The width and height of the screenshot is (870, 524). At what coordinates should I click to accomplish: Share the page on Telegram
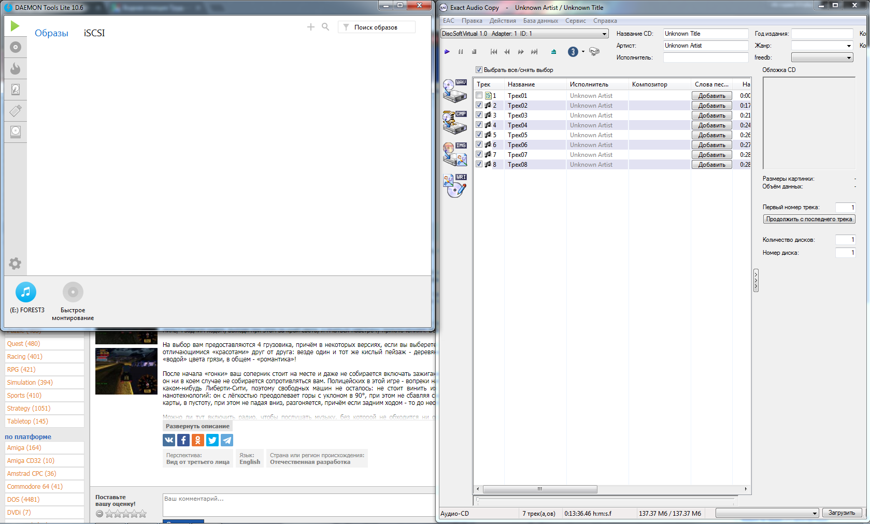click(x=227, y=440)
